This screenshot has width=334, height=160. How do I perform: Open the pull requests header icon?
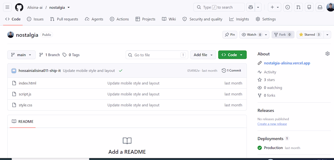298,7
